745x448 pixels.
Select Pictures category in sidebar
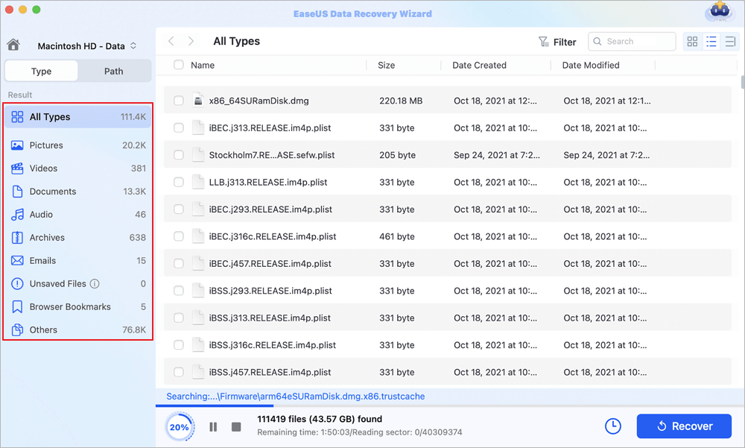pos(46,145)
